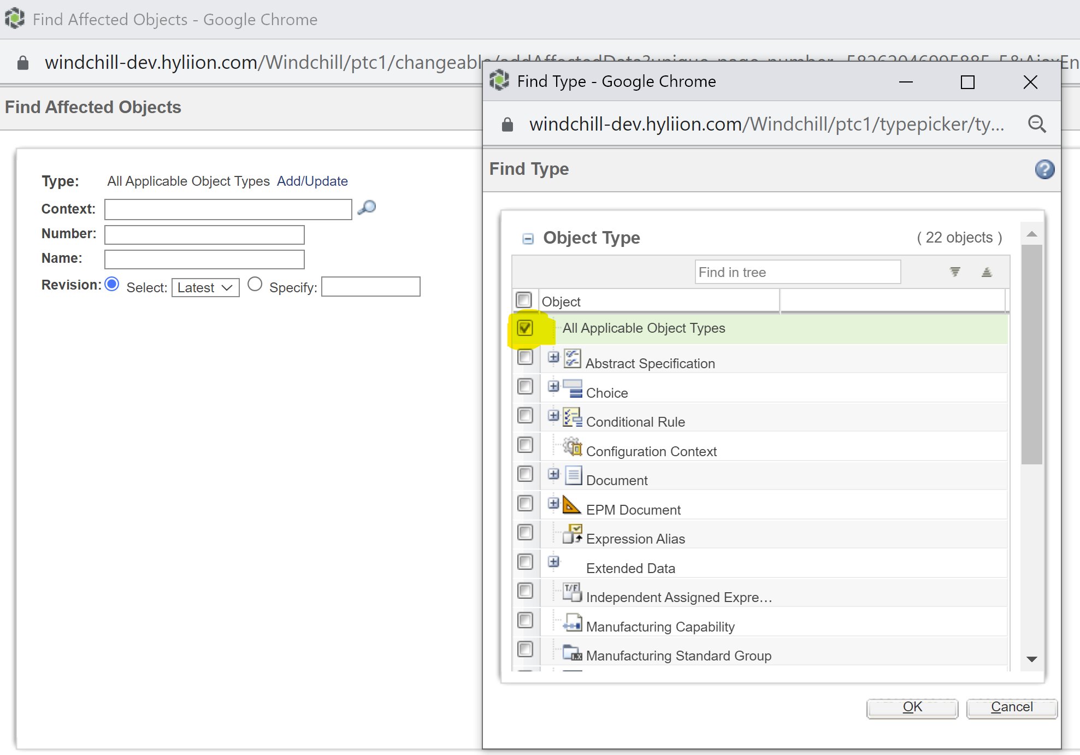Screen dimensions: 1080x755
Task: Select the Specify revision radio button
Action: coord(255,284)
